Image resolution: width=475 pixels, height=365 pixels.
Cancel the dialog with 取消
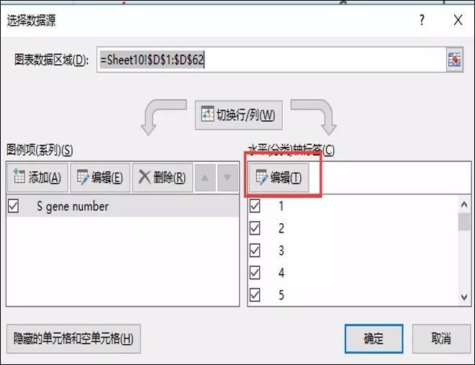click(441, 339)
